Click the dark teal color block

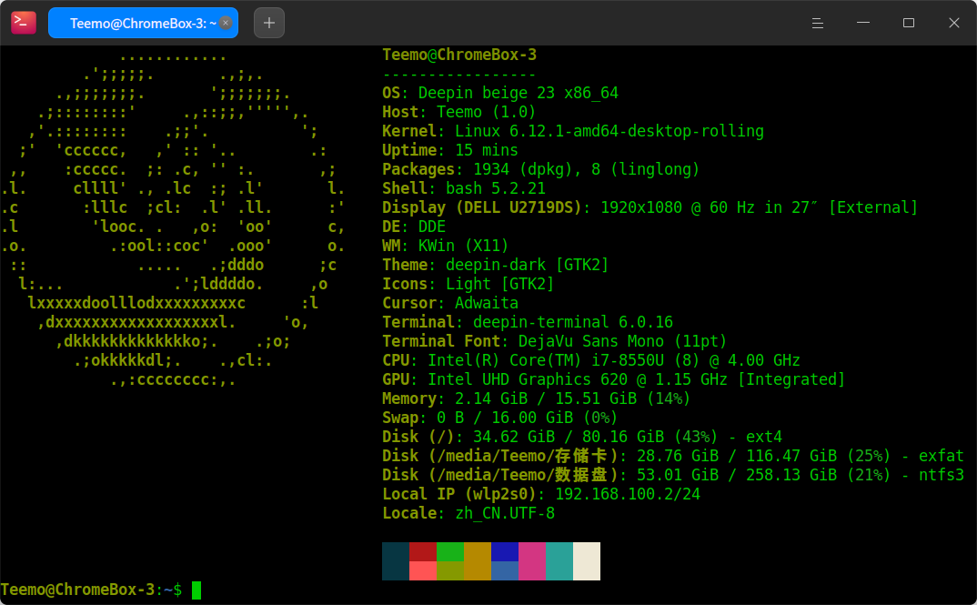(396, 560)
